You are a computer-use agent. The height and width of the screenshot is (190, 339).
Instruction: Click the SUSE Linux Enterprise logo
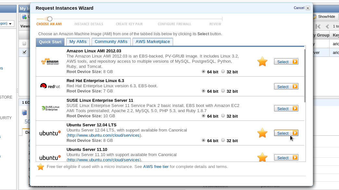[x=50, y=108]
